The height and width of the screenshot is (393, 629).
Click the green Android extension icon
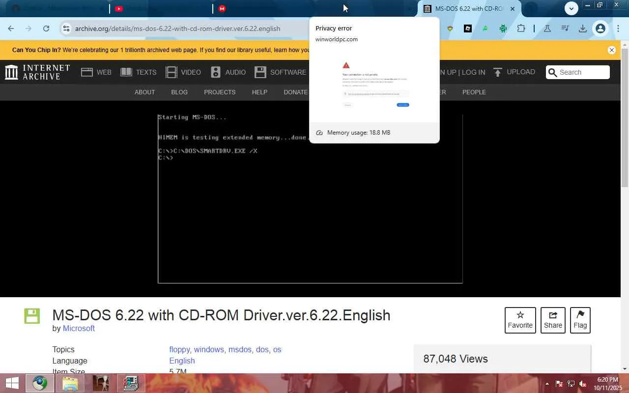coord(503,28)
